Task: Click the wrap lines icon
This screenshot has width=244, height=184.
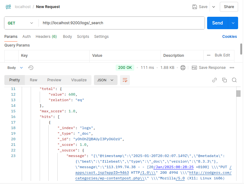Action: tap(125, 80)
